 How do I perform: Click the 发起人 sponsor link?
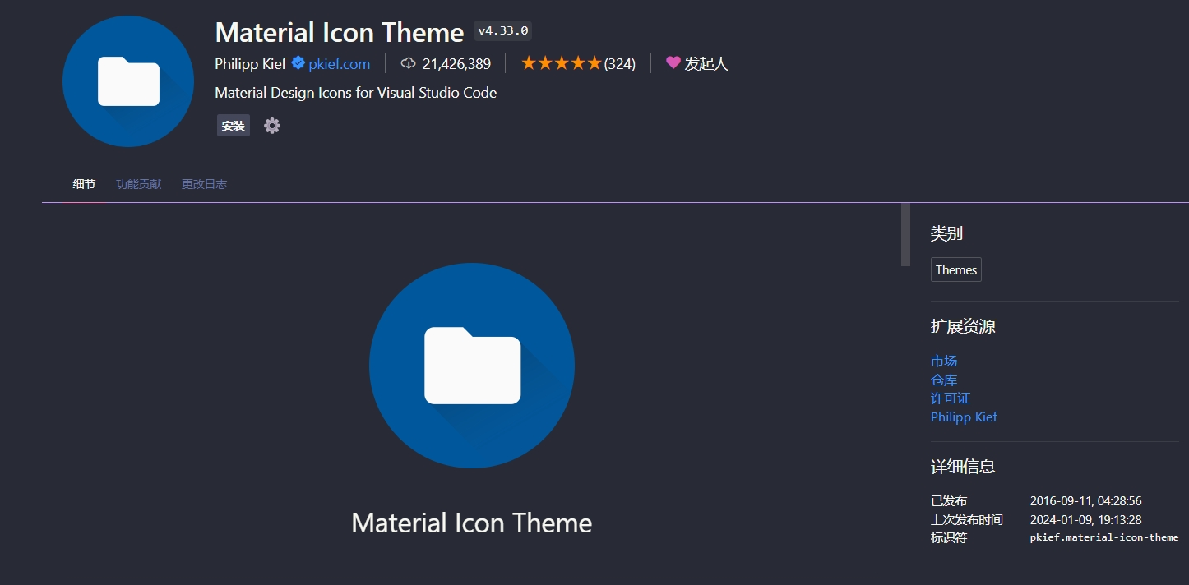pos(706,63)
